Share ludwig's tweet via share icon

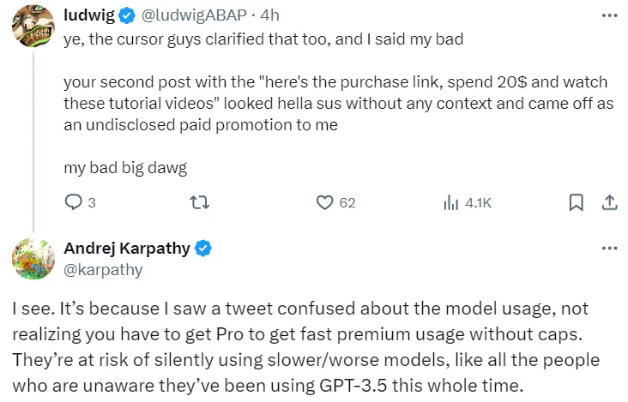[609, 203]
